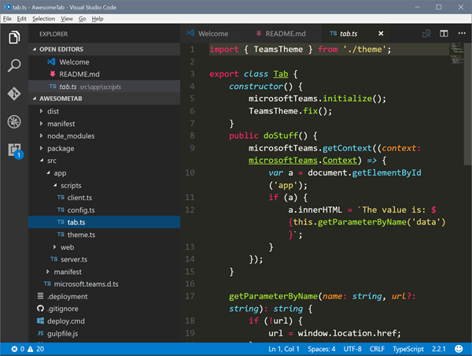Screen dimensions: 472x356
Task: Expand the dist folder
Action: (41, 111)
